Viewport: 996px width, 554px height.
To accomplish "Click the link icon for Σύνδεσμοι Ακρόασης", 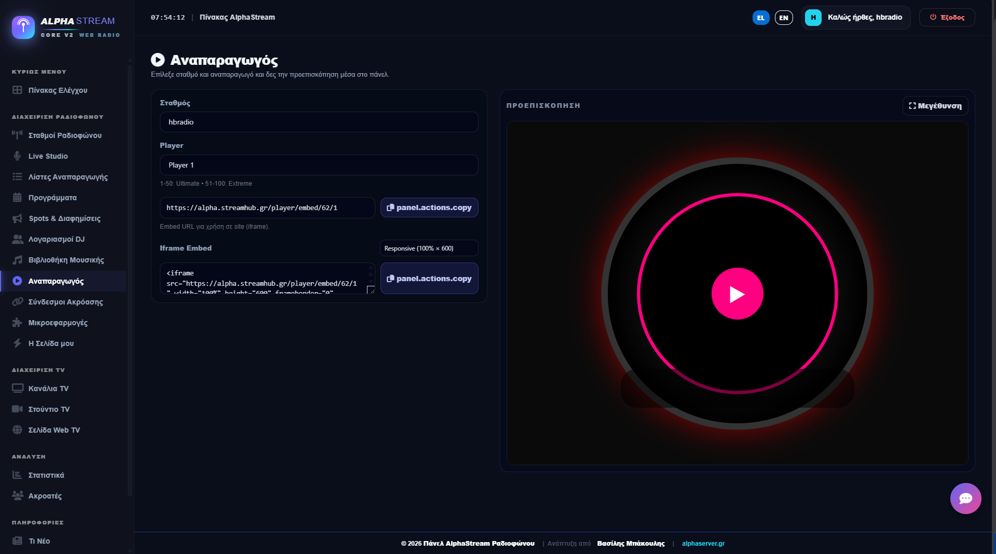I will click(x=18, y=301).
